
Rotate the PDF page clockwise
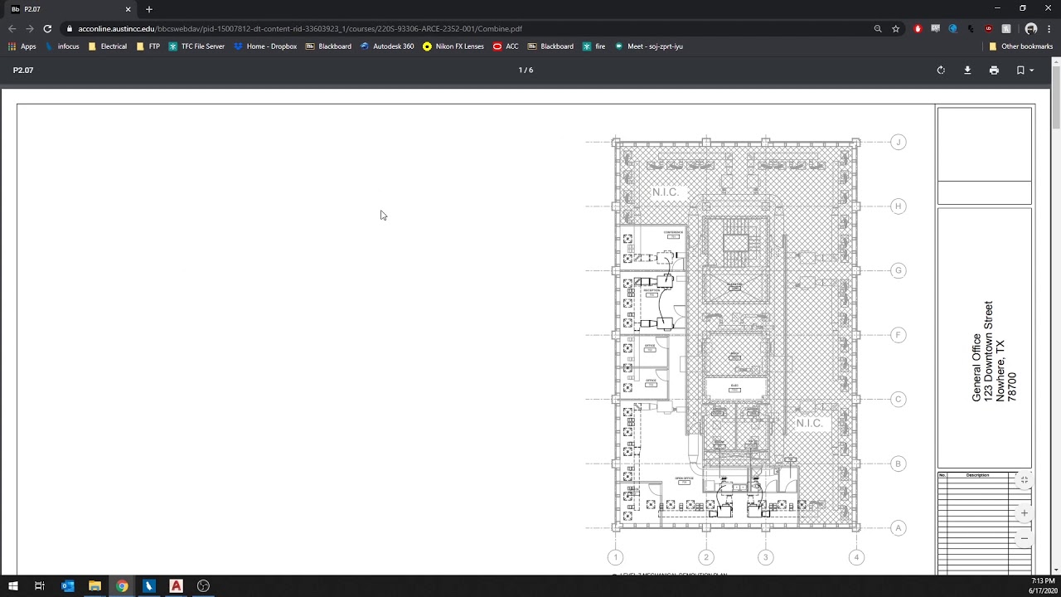(941, 70)
